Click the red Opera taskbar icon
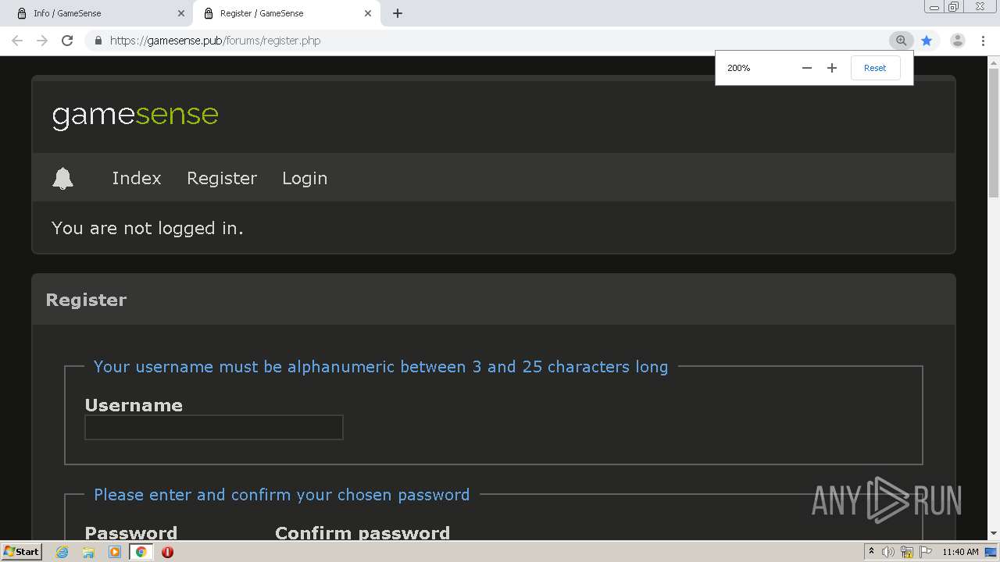1000x562 pixels. pos(167,552)
